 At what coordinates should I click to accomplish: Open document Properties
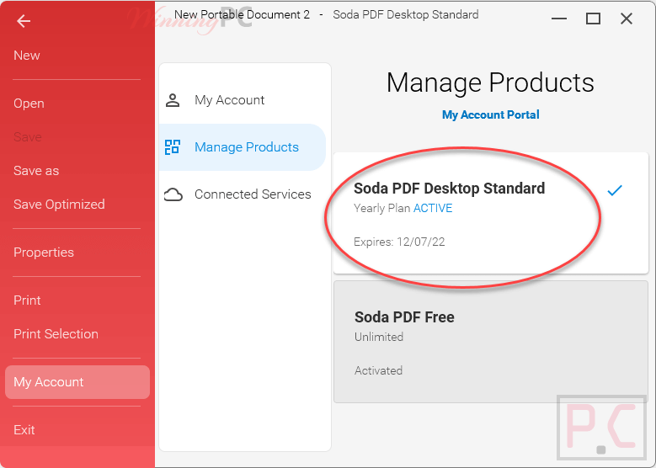[x=44, y=253]
